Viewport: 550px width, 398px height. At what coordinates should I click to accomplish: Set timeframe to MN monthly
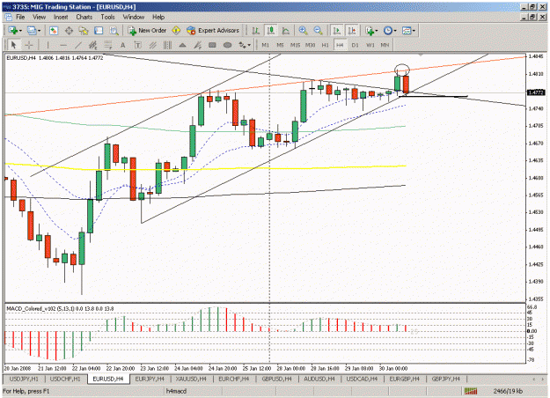click(385, 45)
